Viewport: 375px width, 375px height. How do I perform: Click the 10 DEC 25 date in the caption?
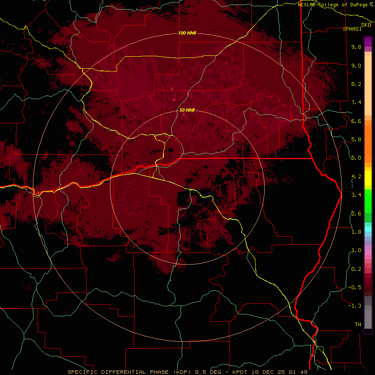(x=269, y=372)
